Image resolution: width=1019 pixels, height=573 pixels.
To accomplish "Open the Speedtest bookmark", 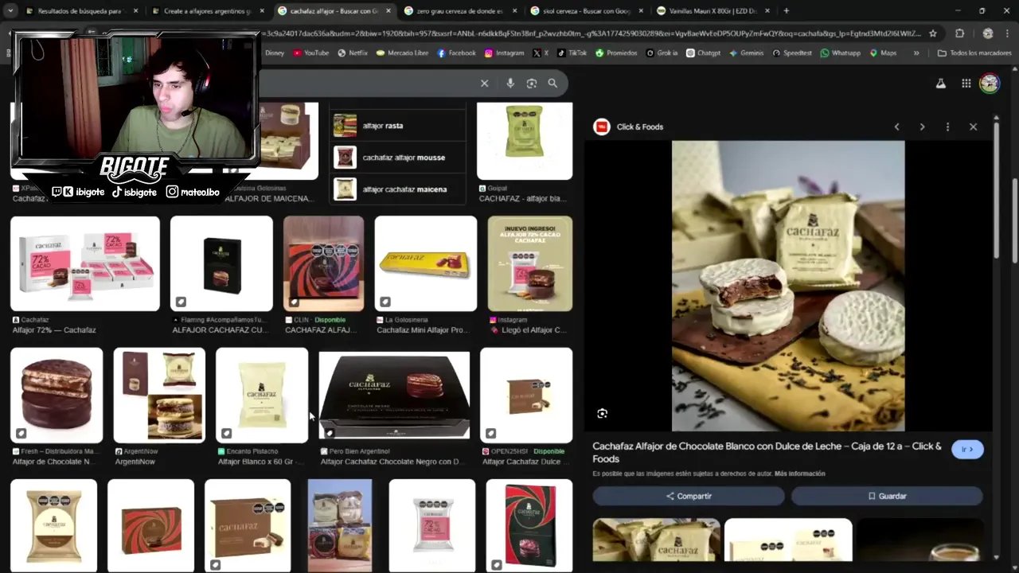I will (x=793, y=53).
